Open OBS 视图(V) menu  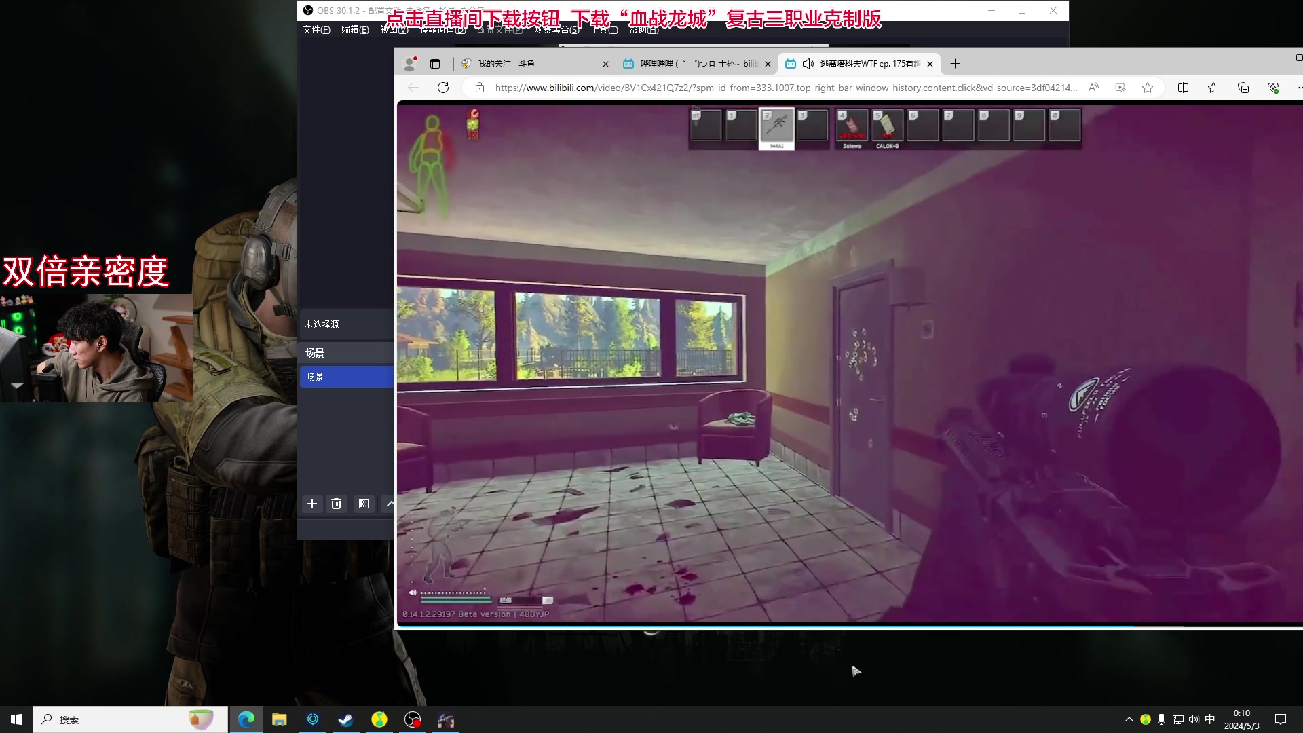[394, 30]
